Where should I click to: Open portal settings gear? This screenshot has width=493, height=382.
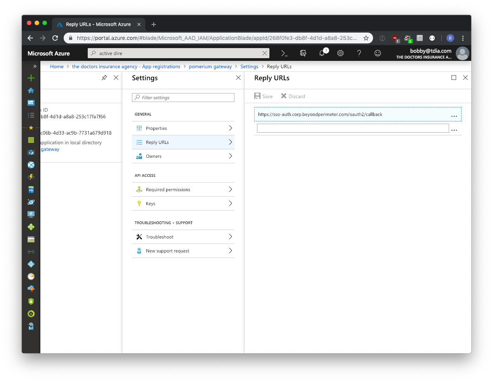point(340,53)
